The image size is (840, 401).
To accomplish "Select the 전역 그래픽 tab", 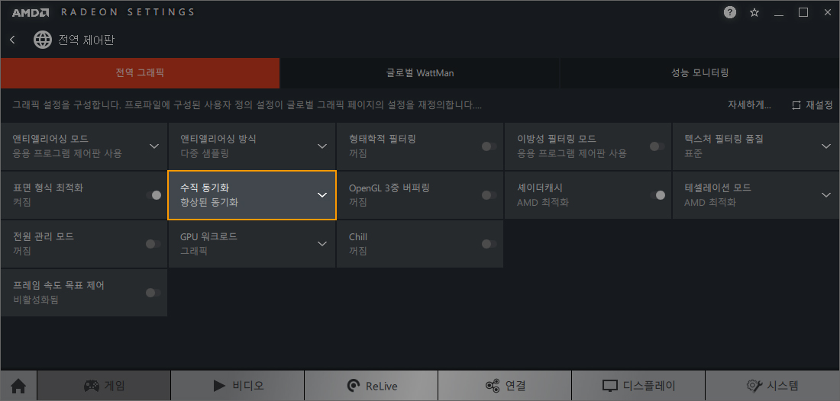I will (x=140, y=72).
